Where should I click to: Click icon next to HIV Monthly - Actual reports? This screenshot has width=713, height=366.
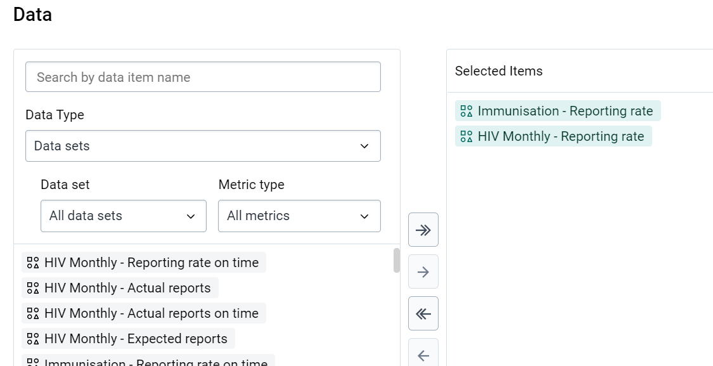(33, 288)
